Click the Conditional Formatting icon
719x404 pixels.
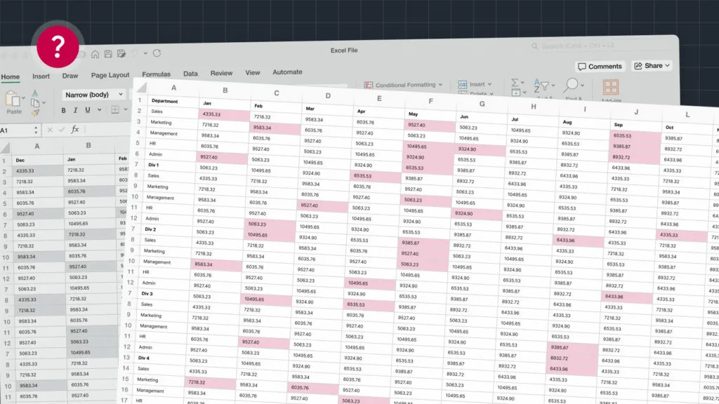click(368, 85)
